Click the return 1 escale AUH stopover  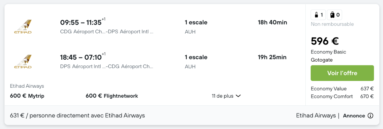point(196,62)
